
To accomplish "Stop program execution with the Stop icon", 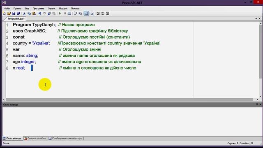I will [65, 14].
